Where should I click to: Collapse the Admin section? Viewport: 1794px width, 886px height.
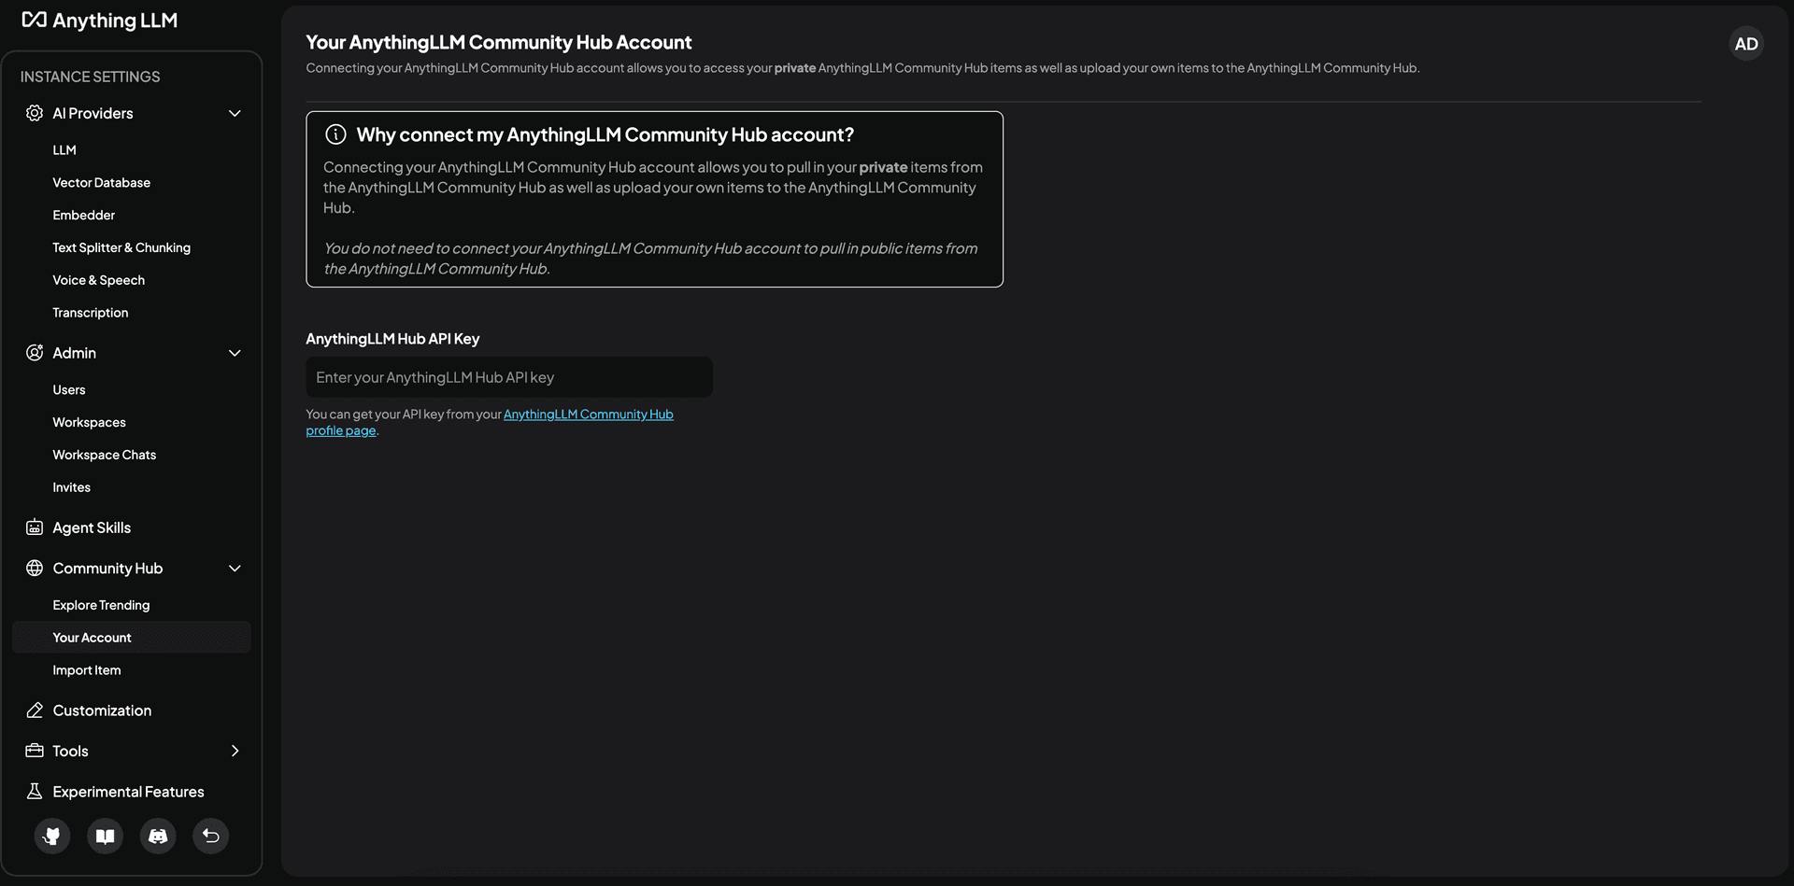235,353
